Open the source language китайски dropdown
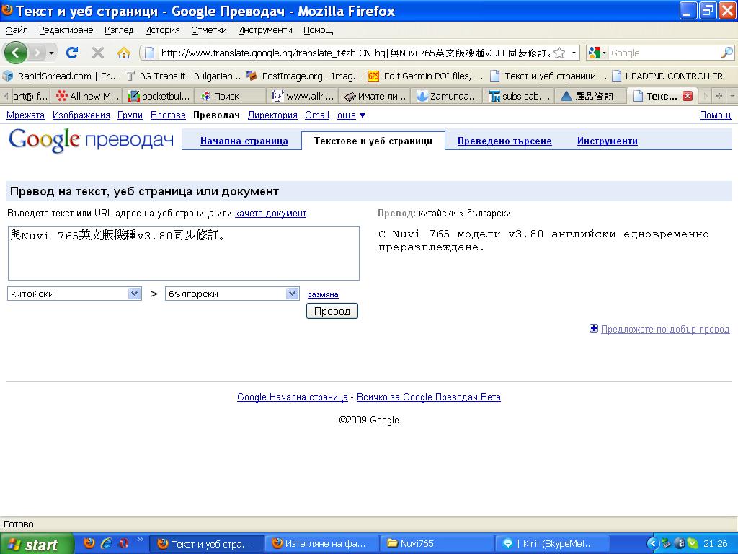Viewport: 738px width, 554px height. point(74,294)
